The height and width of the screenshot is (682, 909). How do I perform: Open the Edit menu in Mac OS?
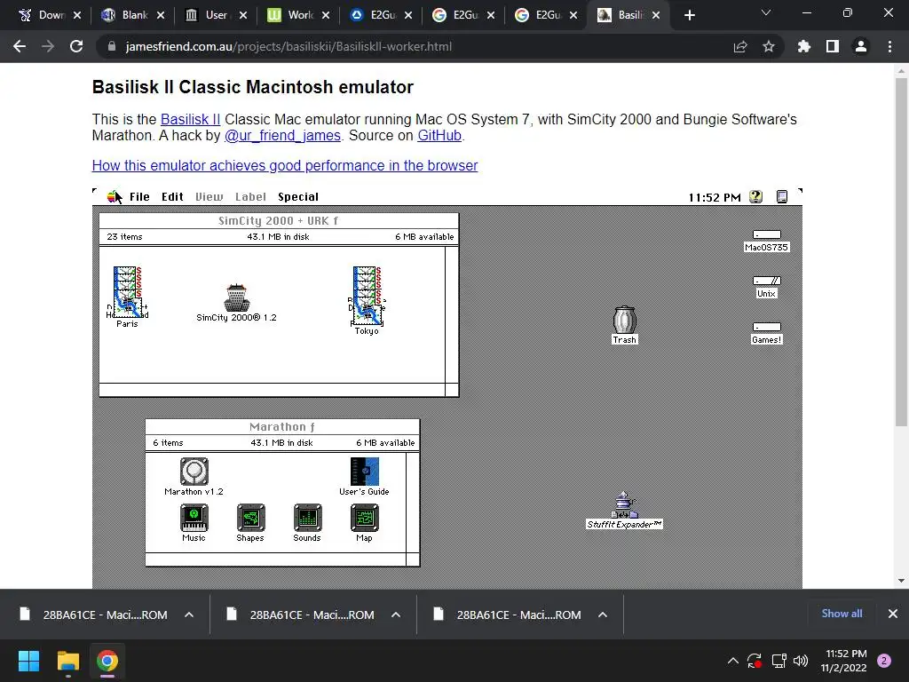point(172,196)
